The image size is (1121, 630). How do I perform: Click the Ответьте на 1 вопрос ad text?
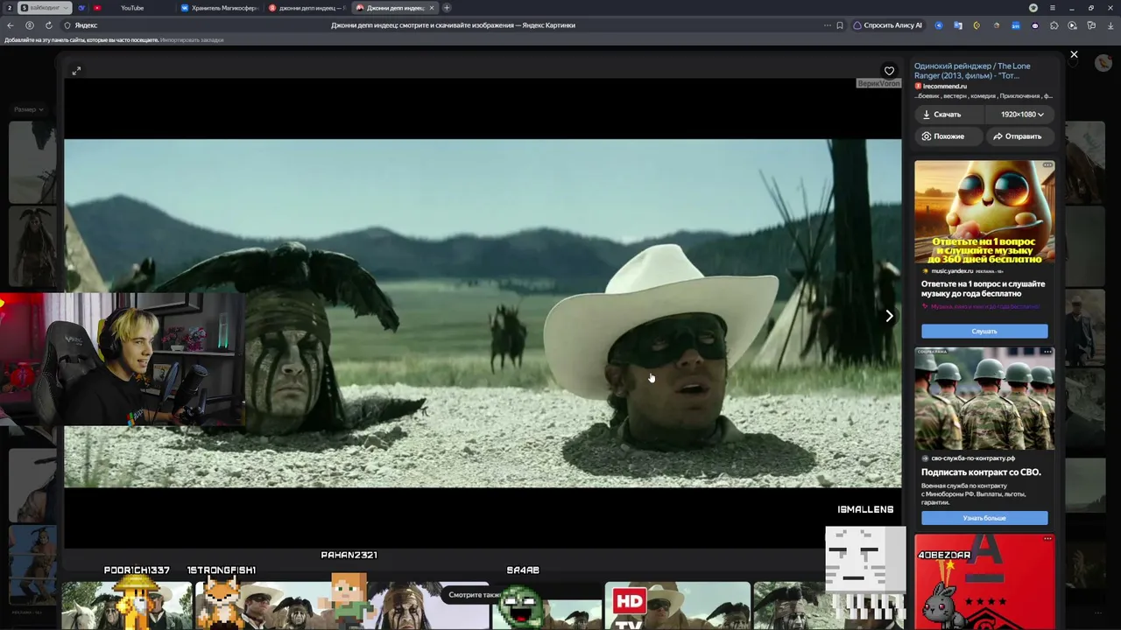[x=983, y=289]
